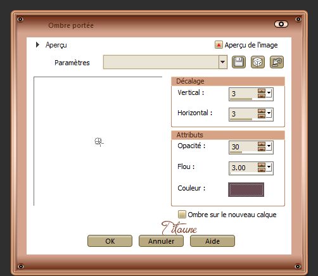The width and height of the screenshot is (318, 276).
Task: Click the reset to default icon
Action: [x=277, y=62]
